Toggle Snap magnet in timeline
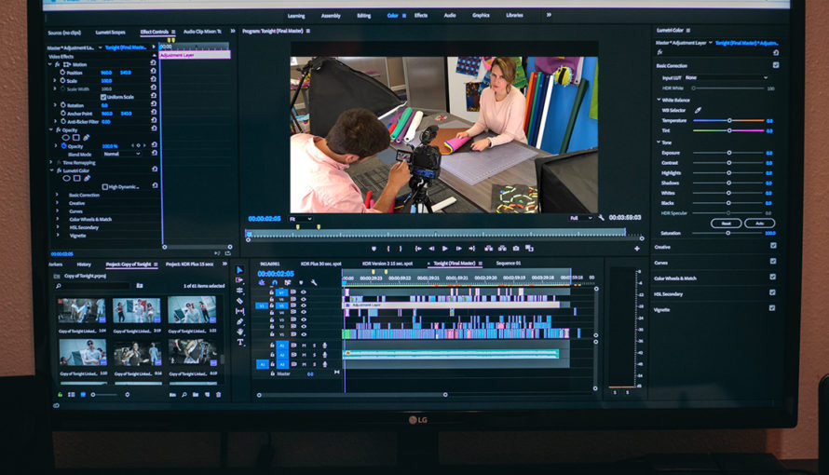829x475 pixels. coord(275,283)
